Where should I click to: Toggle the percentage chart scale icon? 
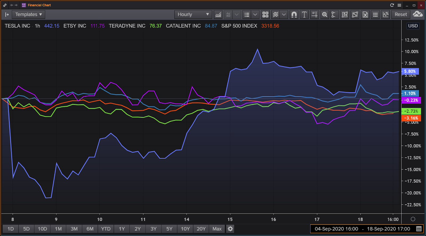(386, 15)
